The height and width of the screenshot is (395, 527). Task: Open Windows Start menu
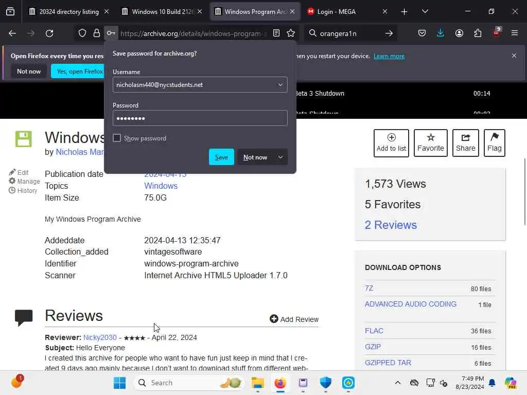(119, 383)
